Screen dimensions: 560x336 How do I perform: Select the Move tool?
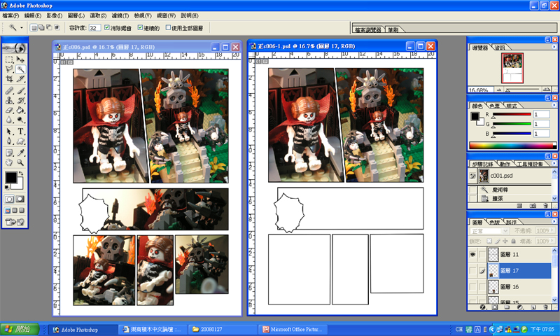(x=20, y=59)
